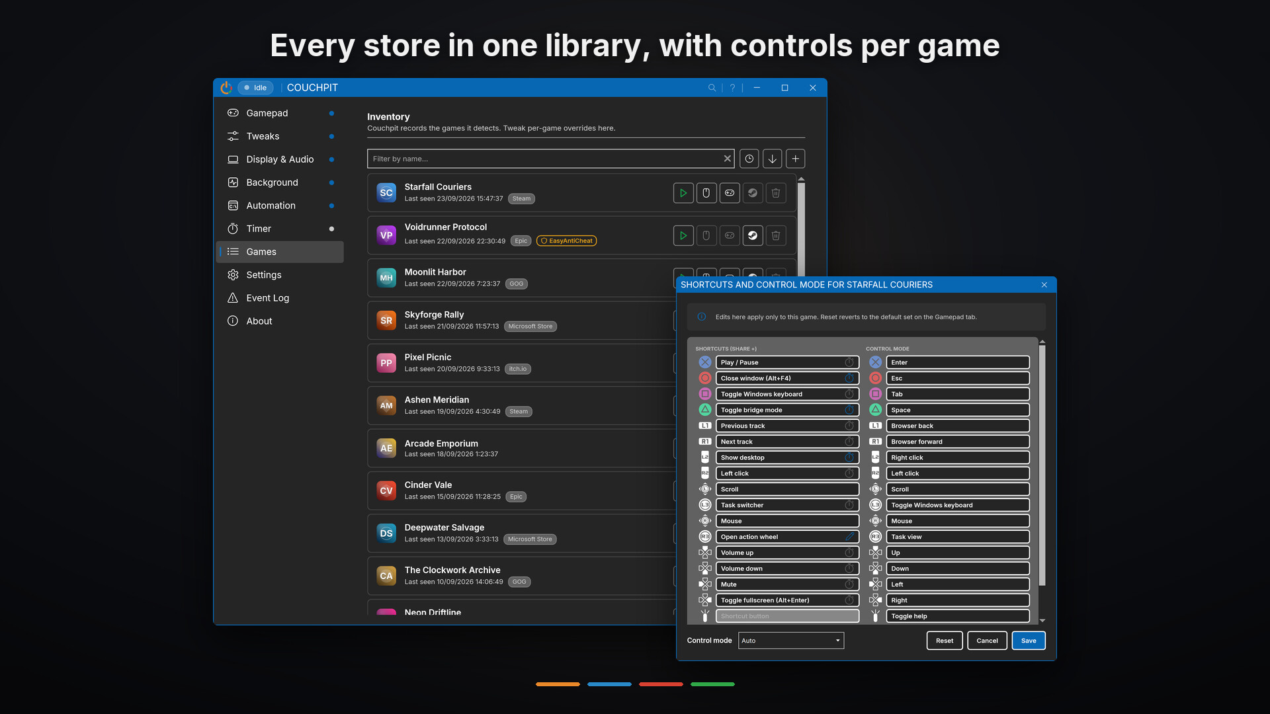Sort inventory by last seen clock icon
Screen dimensions: 1270x714
tap(749, 159)
